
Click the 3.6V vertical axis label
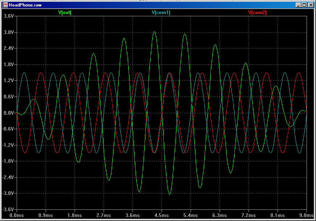(9, 16)
